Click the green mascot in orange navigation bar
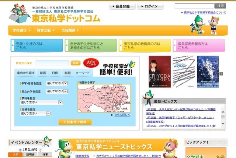The height and width of the screenshot is (158, 236). pyautogui.click(x=198, y=25)
